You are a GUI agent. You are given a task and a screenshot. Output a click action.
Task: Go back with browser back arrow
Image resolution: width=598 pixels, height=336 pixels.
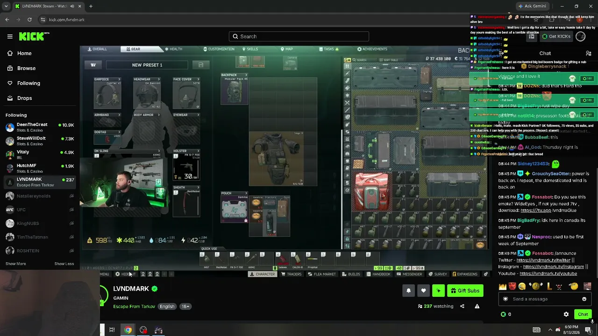7,20
